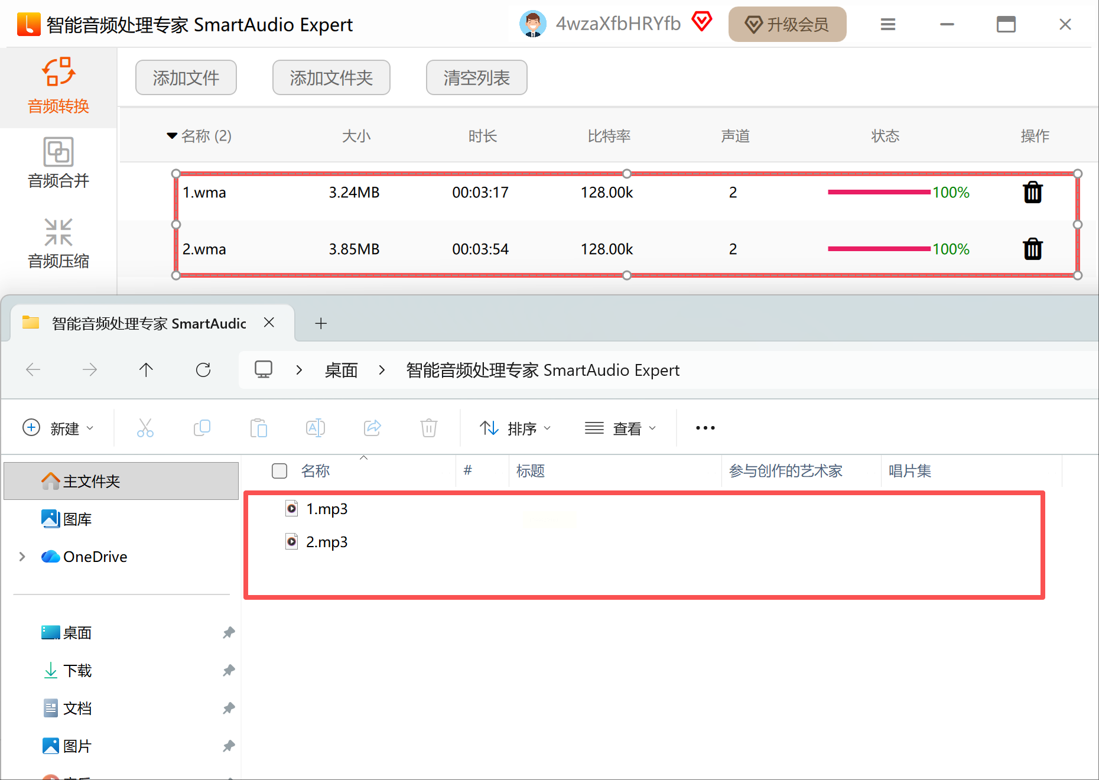This screenshot has height=780, width=1099.
Task: Click the Share icon in Explorer toolbar
Action: point(372,428)
